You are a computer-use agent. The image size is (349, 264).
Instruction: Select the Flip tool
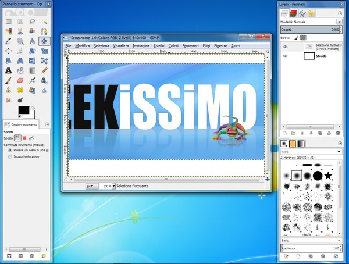pyautogui.click(x=32, y=61)
